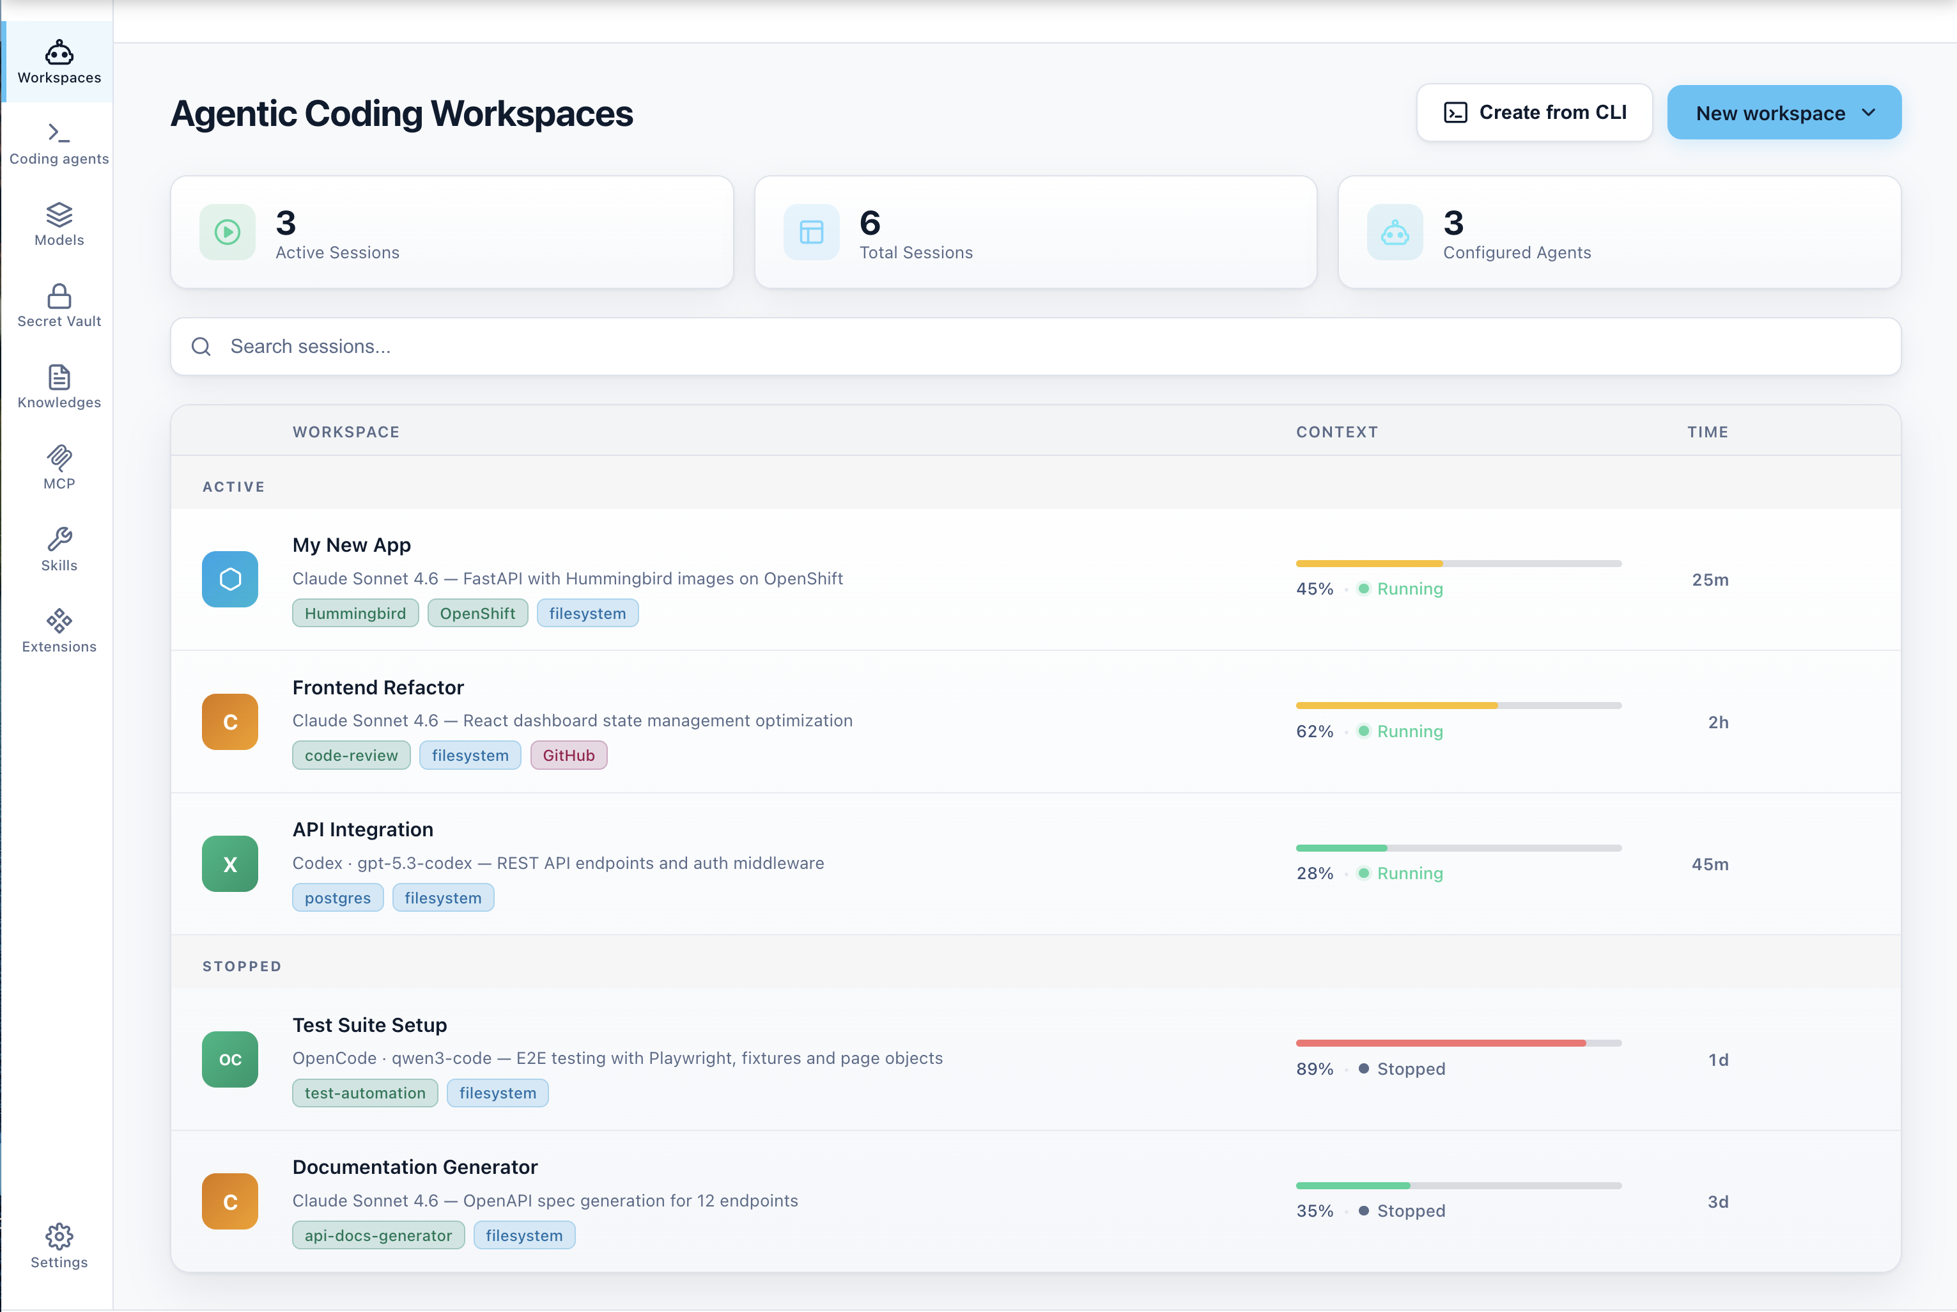Click the terminal icon in Create from CLI

[x=1455, y=112]
